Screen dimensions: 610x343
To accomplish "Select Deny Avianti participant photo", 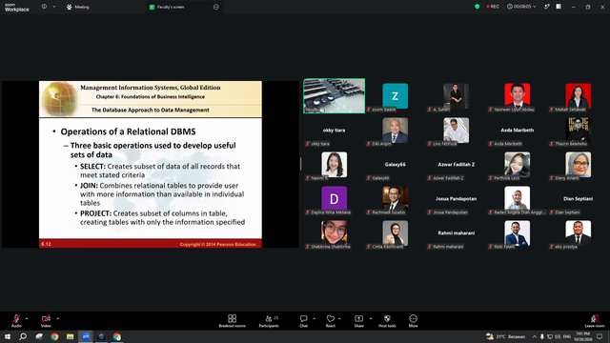I will (579, 165).
